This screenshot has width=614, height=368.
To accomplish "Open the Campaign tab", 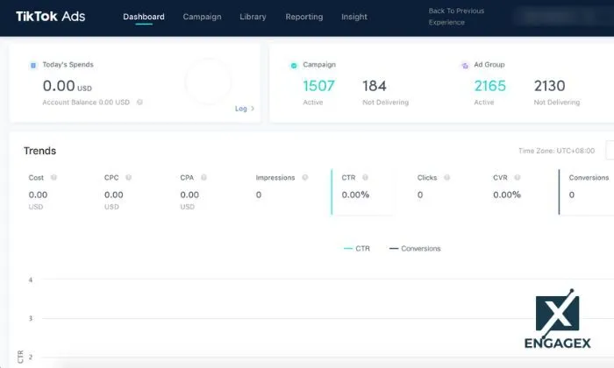I will click(202, 17).
